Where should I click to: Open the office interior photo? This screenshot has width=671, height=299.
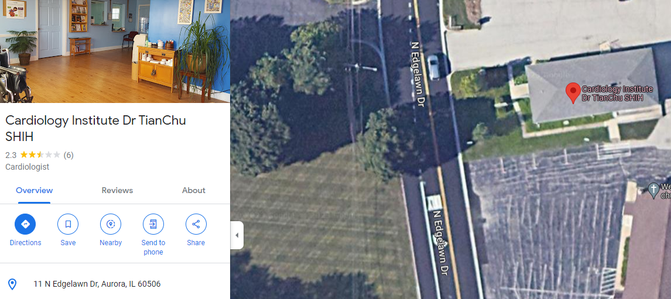click(x=115, y=51)
